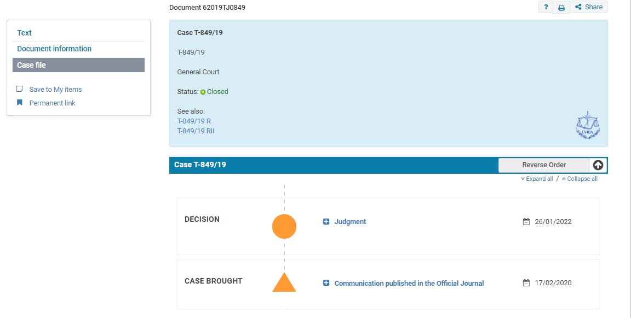Select the date text 26/01/2022
The image size is (631, 318).
point(553,222)
